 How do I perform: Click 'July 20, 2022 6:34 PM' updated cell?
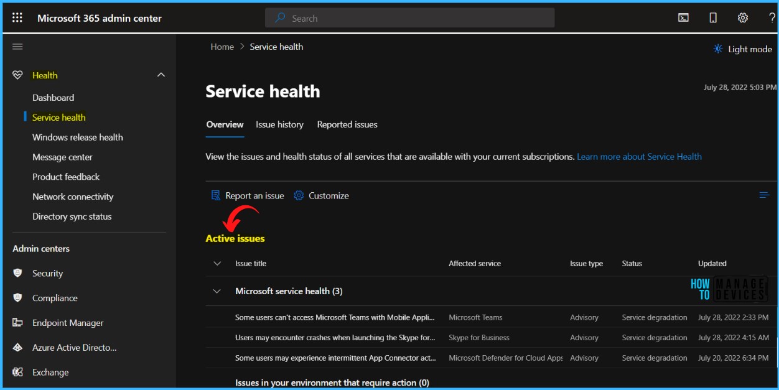coord(733,358)
